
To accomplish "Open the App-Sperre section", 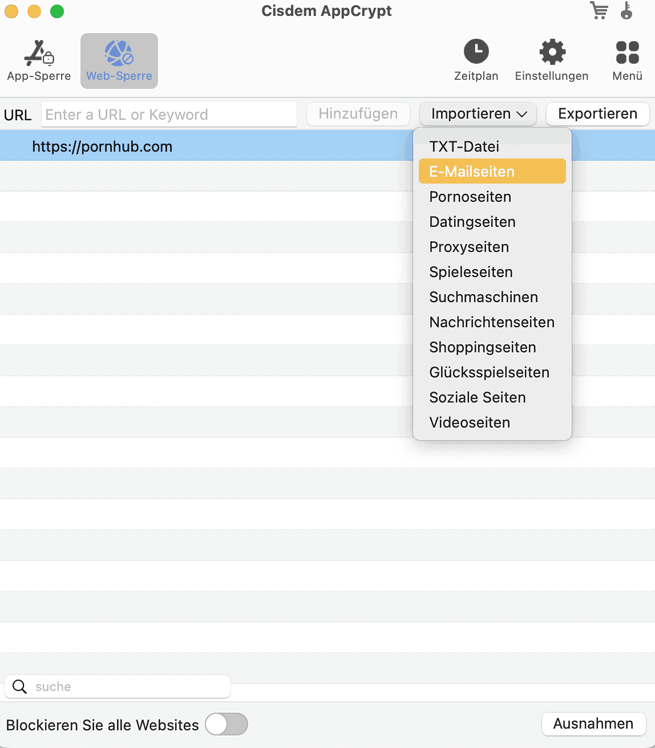I will [39, 61].
